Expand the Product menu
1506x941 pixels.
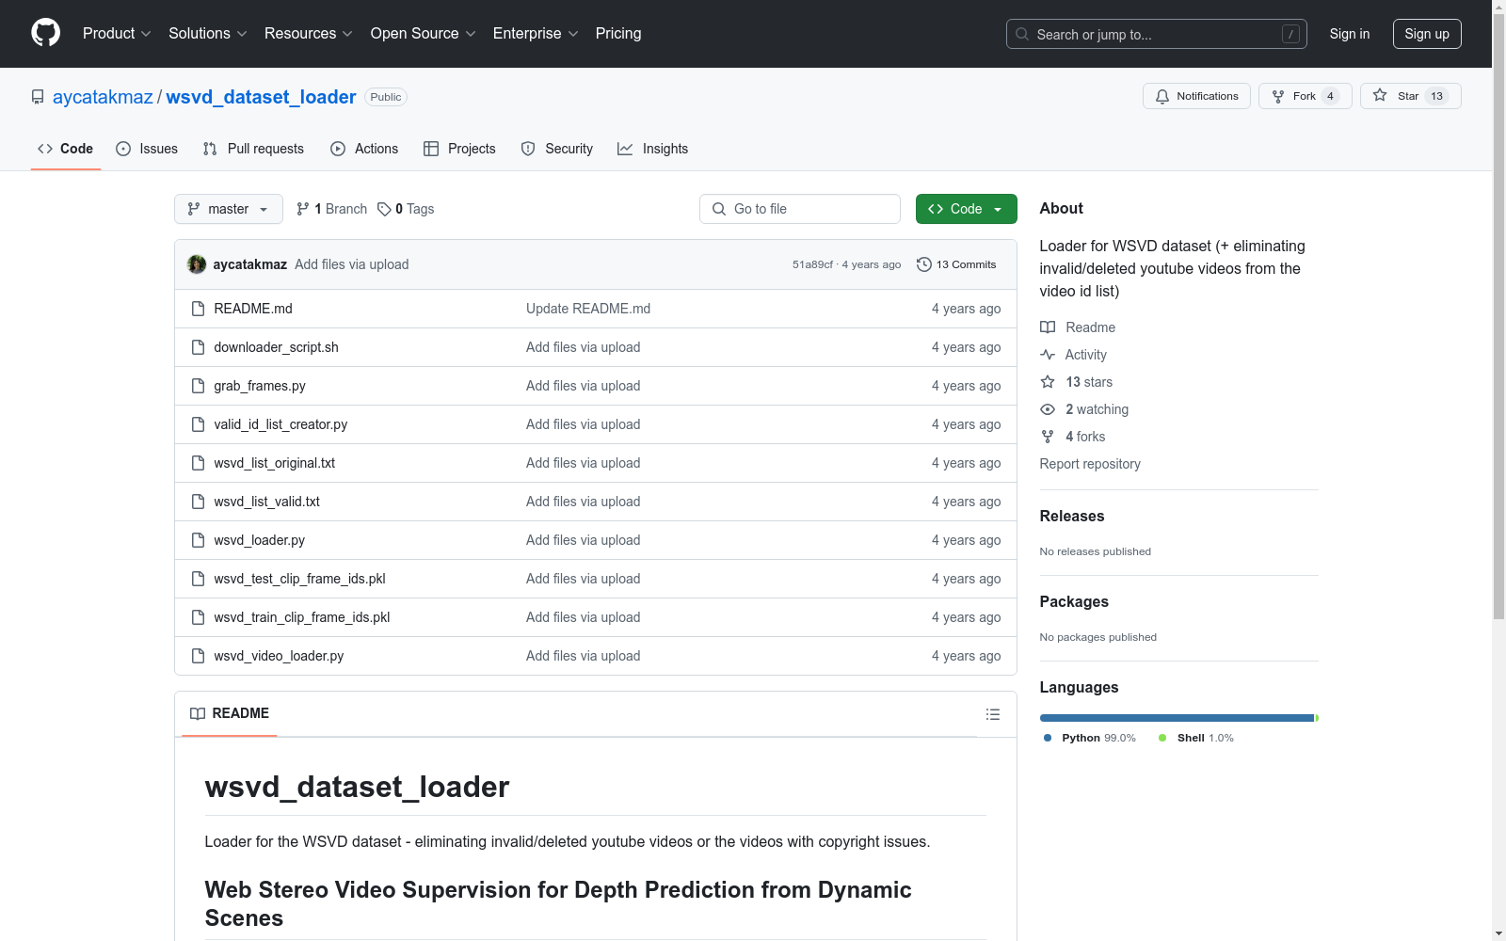(x=117, y=34)
